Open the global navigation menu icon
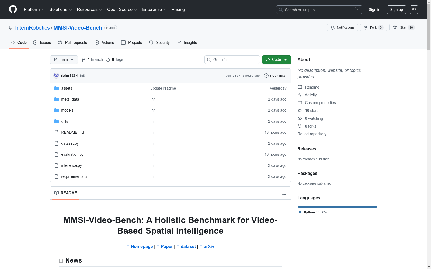This screenshot has width=431, height=269. pyautogui.click(x=414, y=10)
